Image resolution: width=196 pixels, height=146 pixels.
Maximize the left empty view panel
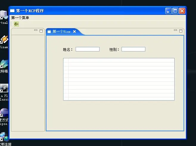pyautogui.click(x=41, y=31)
